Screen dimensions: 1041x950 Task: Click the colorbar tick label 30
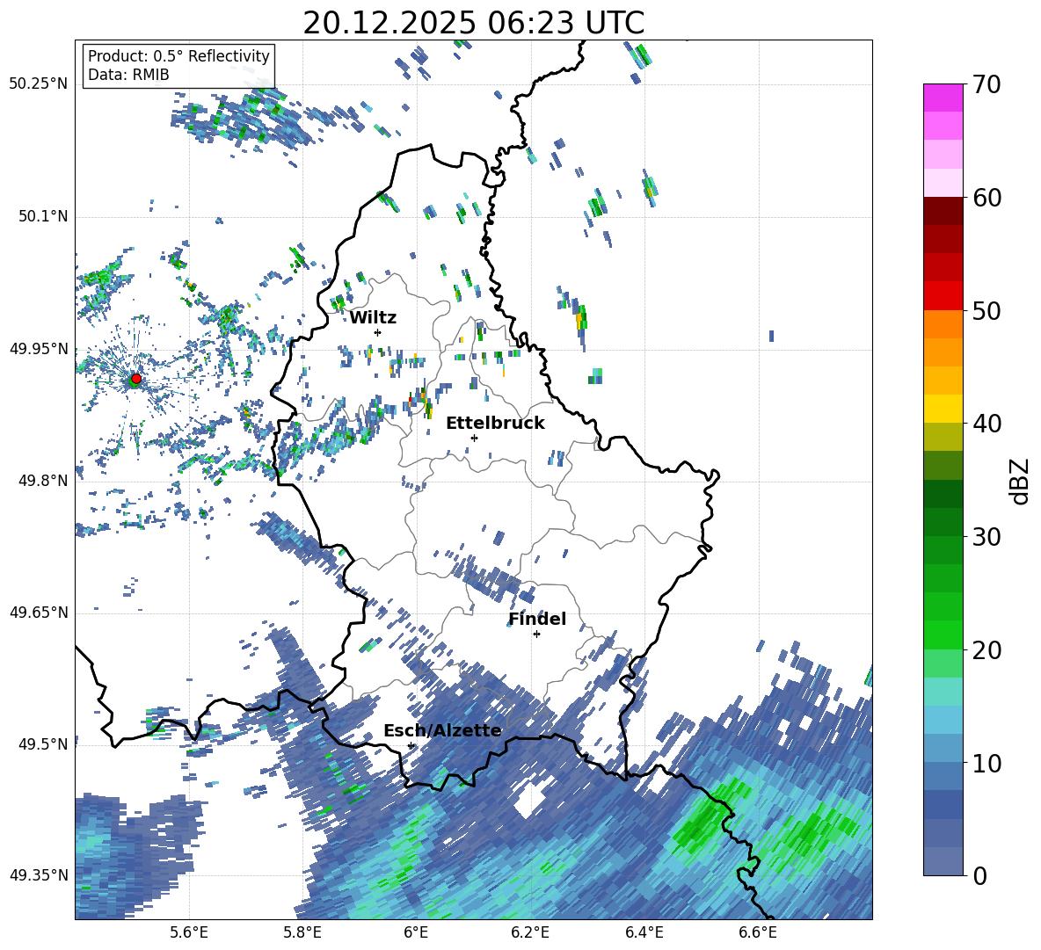(986, 537)
